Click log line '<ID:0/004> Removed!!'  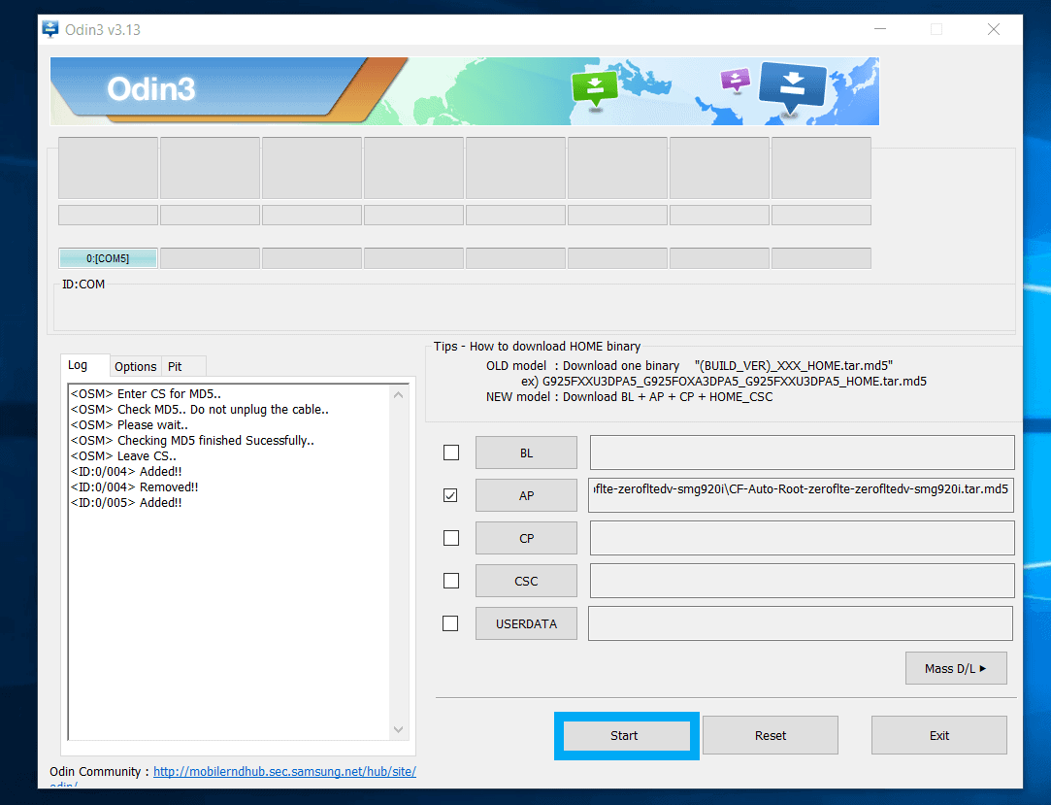(x=134, y=487)
